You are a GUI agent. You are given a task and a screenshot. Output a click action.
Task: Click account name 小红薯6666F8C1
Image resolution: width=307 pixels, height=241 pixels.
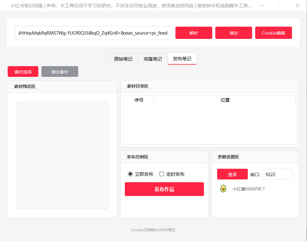click(248, 189)
